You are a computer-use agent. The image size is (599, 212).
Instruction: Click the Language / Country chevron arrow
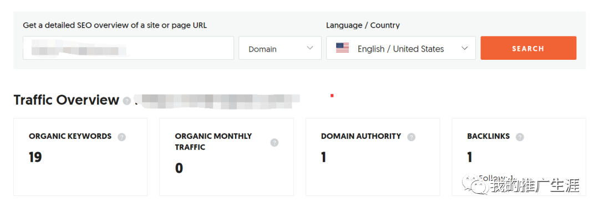465,48
